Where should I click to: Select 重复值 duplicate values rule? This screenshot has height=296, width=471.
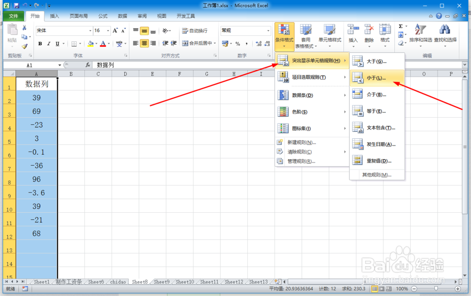click(377, 161)
